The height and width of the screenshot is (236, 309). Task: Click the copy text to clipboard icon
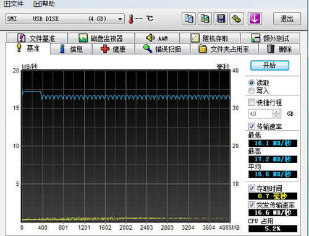(x=188, y=19)
